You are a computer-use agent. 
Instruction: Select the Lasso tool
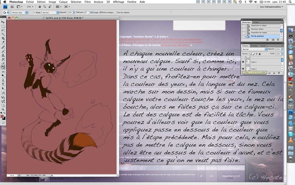click(x=3, y=30)
